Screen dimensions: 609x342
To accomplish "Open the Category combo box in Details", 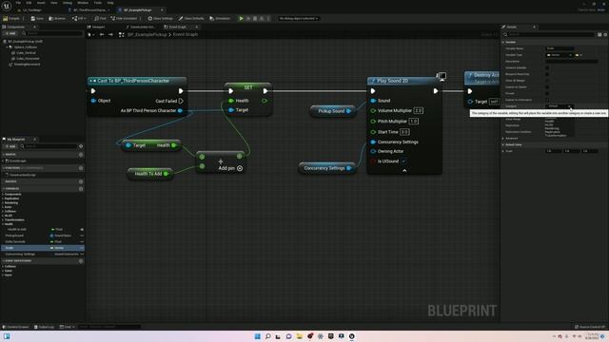I will (560, 106).
